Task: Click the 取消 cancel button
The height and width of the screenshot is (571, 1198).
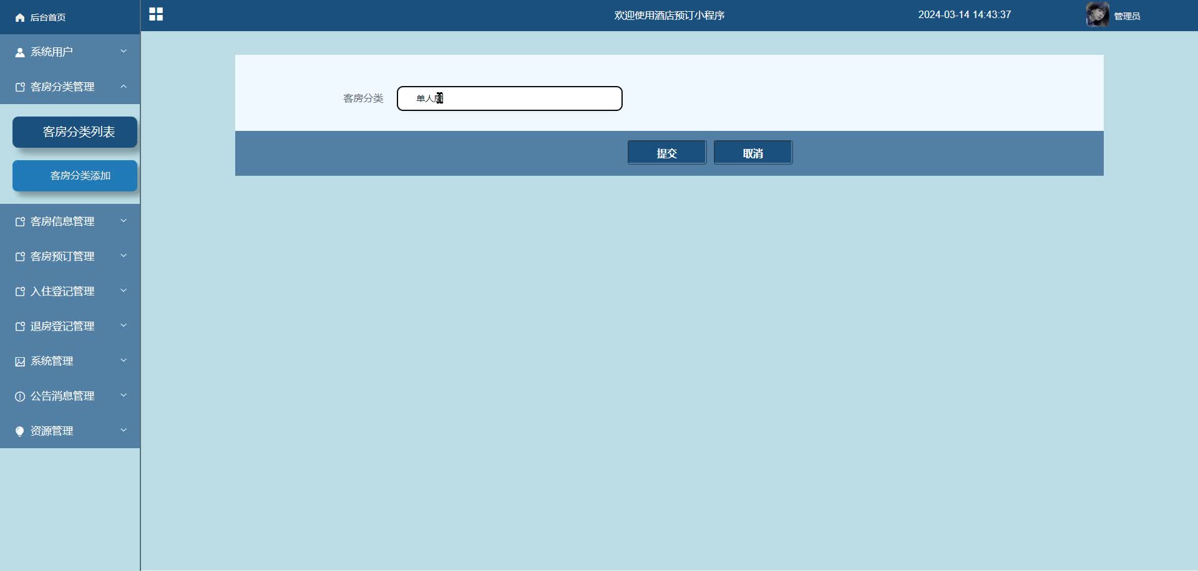Action: click(x=753, y=153)
